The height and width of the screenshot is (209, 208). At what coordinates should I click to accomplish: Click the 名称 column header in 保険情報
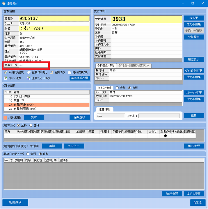tap(51, 92)
